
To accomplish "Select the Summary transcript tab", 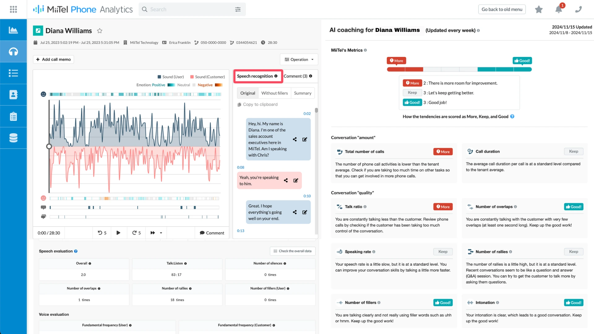I will 303,93.
